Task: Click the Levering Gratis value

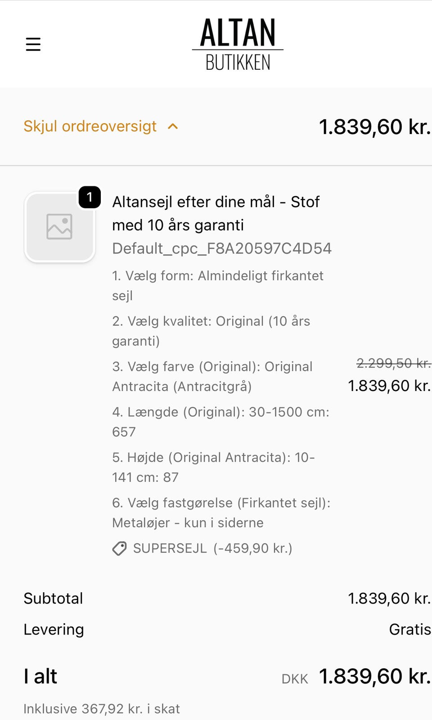Action: click(x=410, y=630)
